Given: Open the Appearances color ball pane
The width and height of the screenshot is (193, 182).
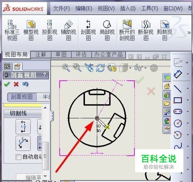Looking at the screenshot, I should [x=167, y=121].
